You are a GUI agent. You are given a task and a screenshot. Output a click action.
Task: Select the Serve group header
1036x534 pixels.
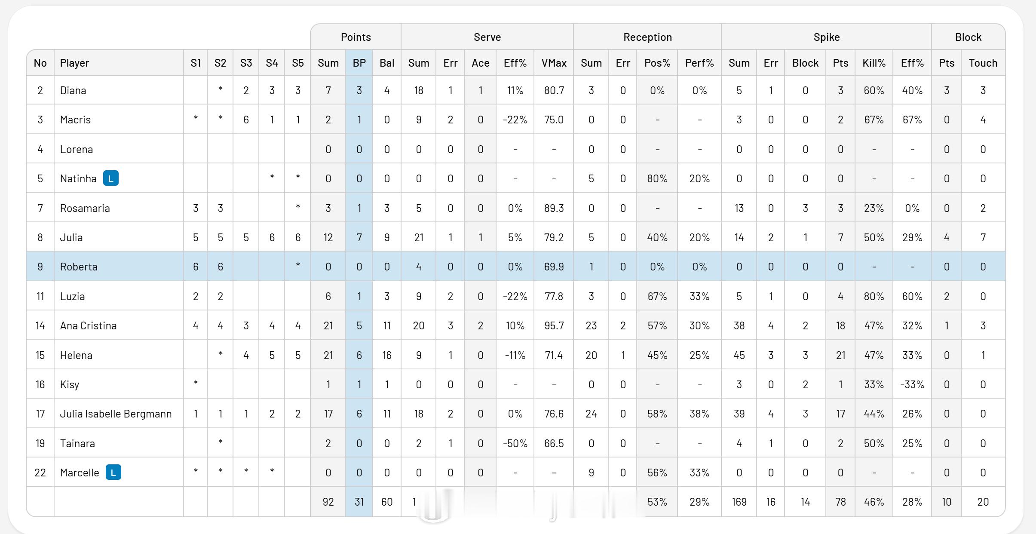(x=487, y=37)
